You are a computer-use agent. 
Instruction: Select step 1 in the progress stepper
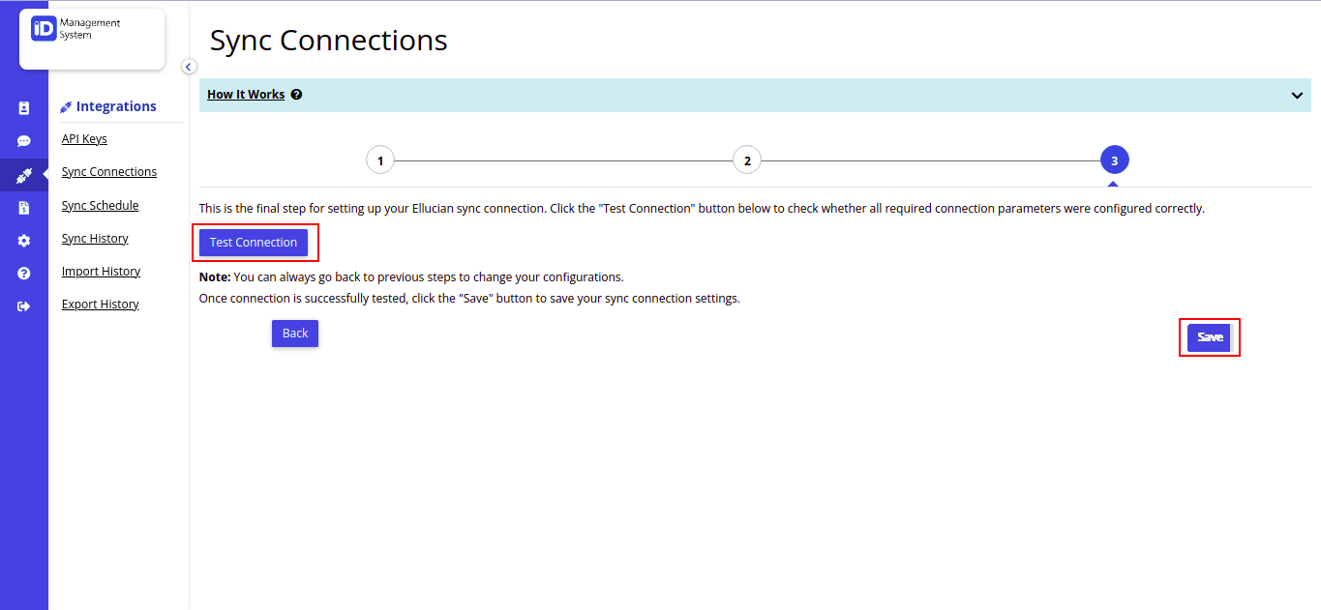coord(380,160)
